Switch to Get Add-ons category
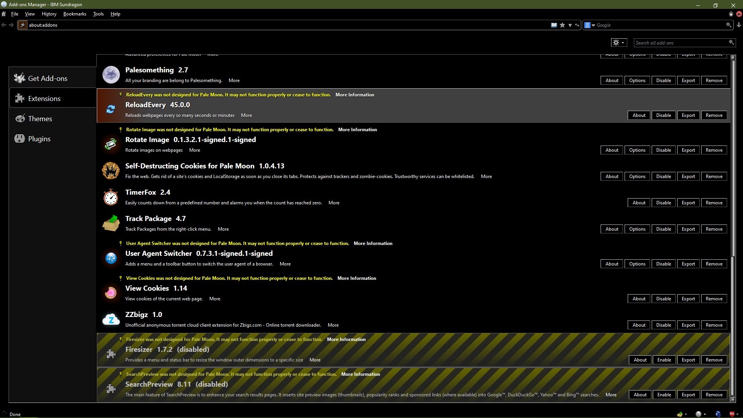Screen dimensions: 743x418 [x=53, y=78]
